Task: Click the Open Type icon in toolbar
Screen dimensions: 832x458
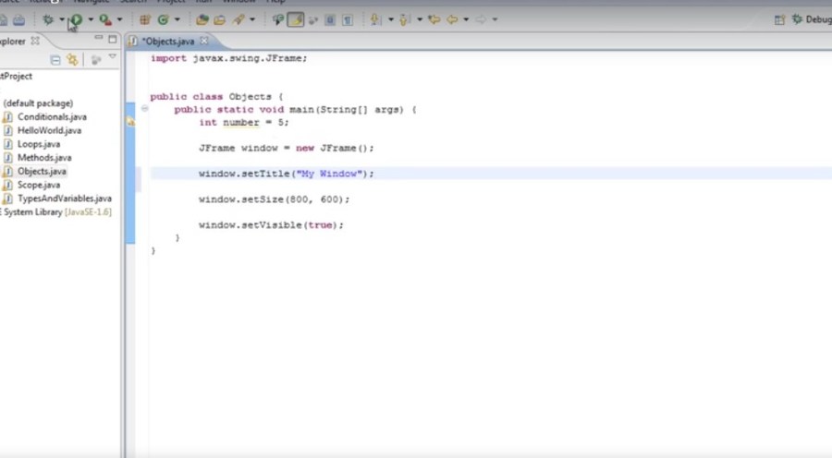Action: [202, 19]
